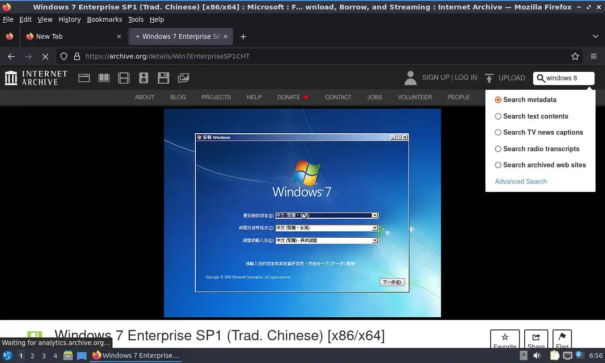This screenshot has width=605, height=363.
Task: Open the Bookmarks menu
Action: point(104,19)
